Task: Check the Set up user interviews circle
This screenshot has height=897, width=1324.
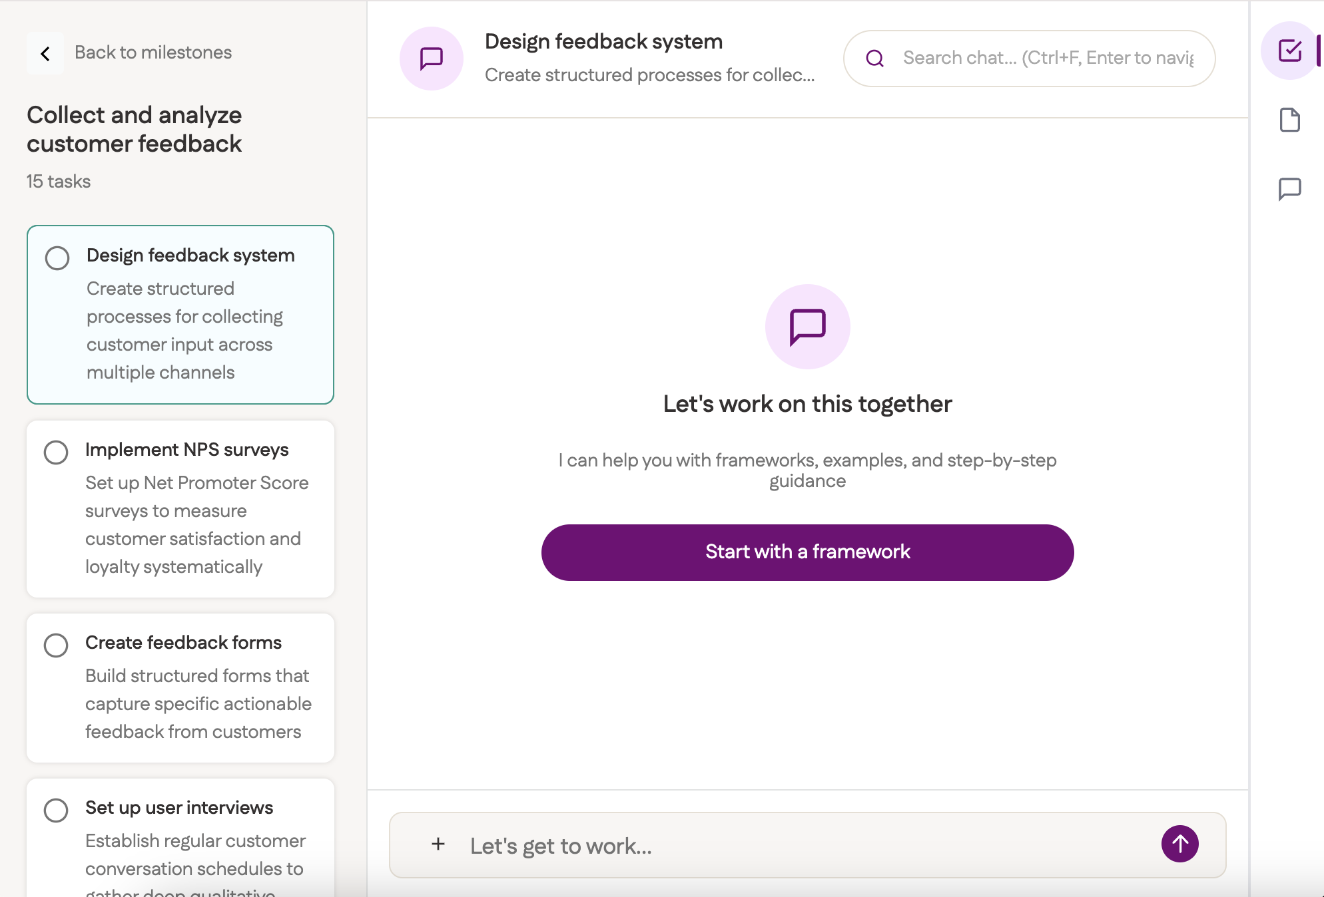Action: (x=57, y=810)
